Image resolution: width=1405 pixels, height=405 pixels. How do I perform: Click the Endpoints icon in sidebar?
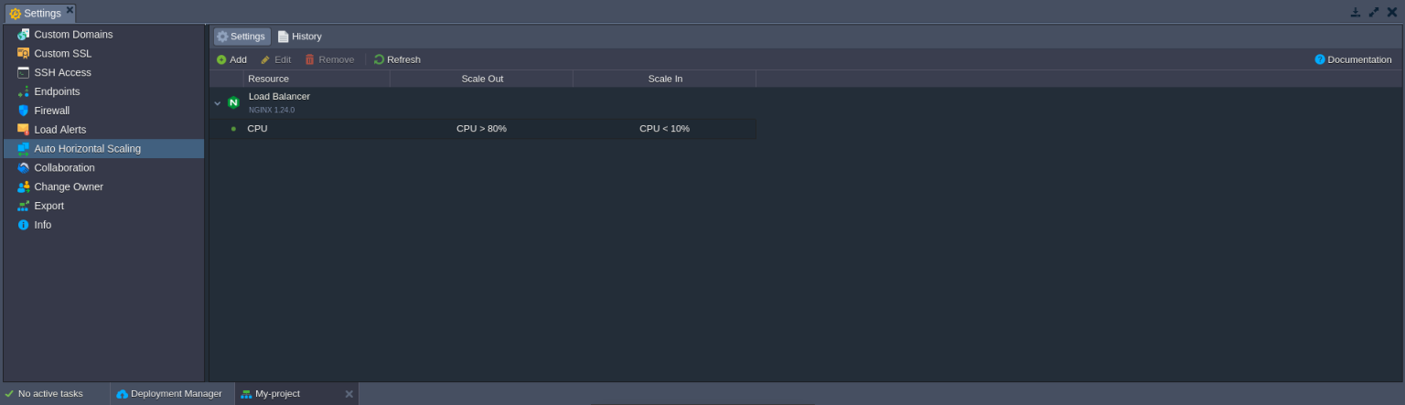[23, 91]
